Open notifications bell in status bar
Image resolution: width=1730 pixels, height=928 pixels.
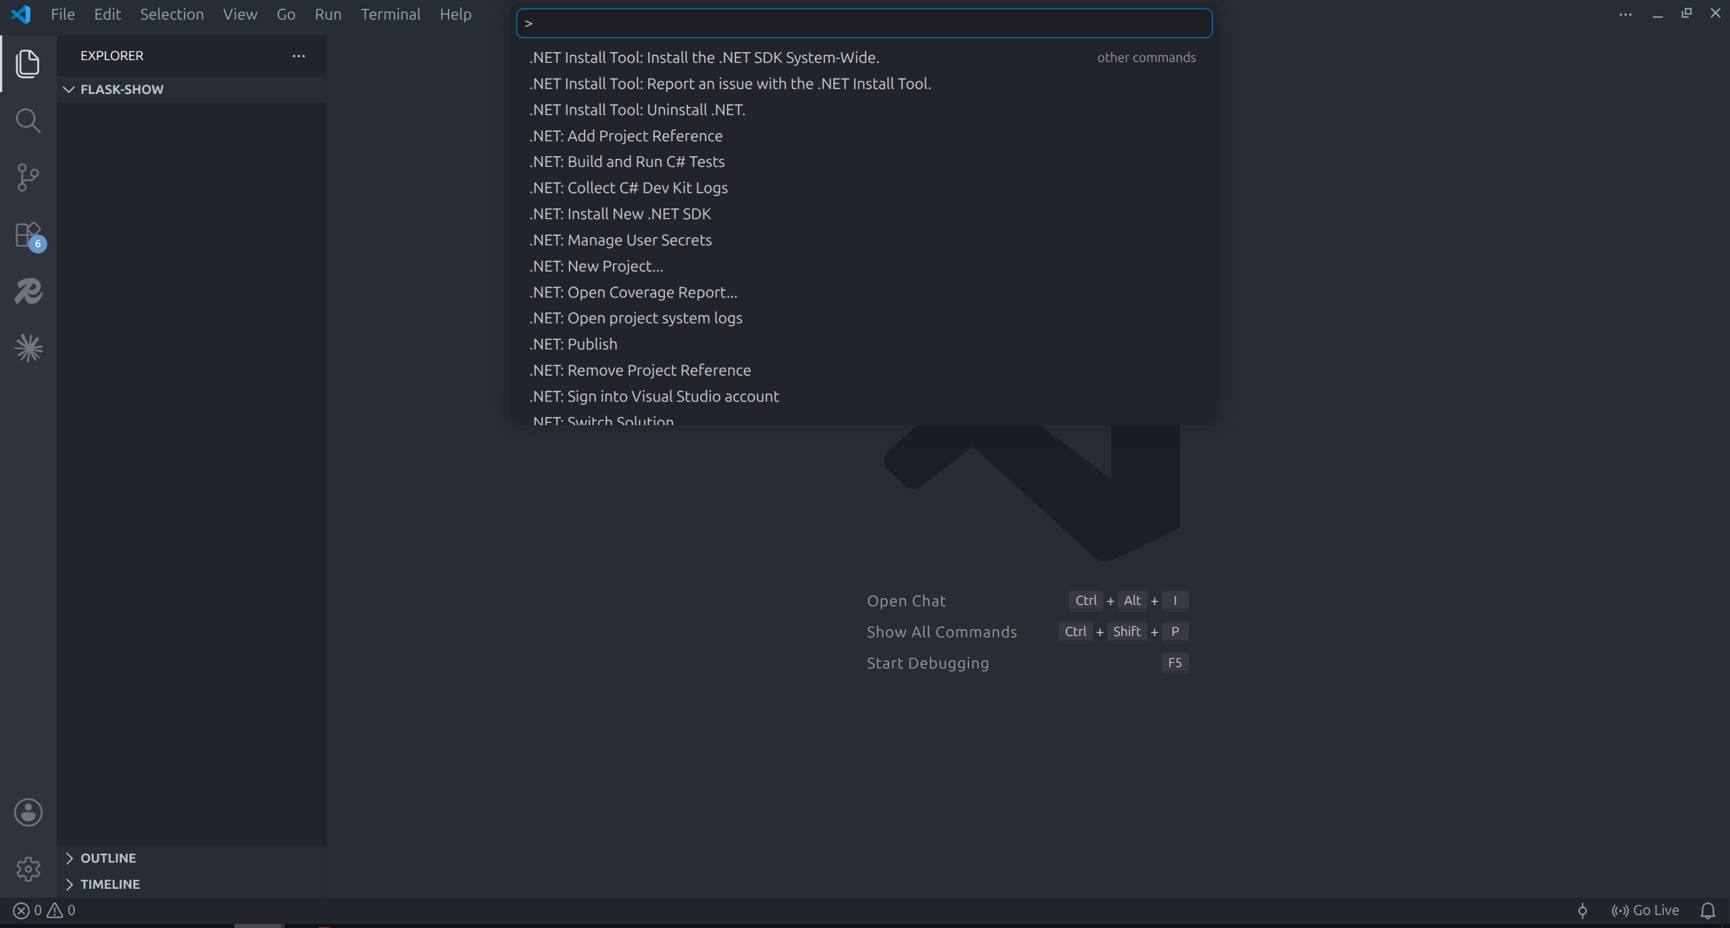tap(1708, 910)
